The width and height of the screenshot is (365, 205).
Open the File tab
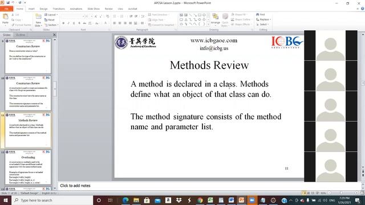[6, 9]
